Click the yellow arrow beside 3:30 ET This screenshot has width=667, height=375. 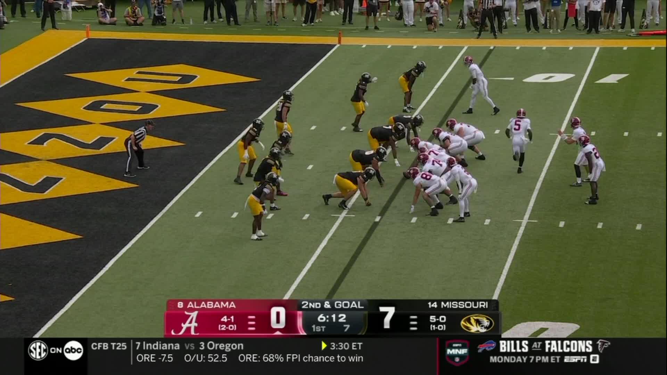tap(324, 346)
